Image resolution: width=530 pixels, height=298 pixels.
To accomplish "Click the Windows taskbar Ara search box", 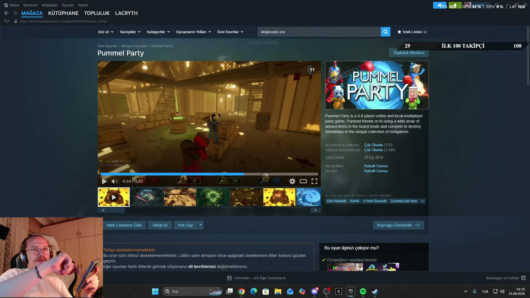I will pos(192,291).
